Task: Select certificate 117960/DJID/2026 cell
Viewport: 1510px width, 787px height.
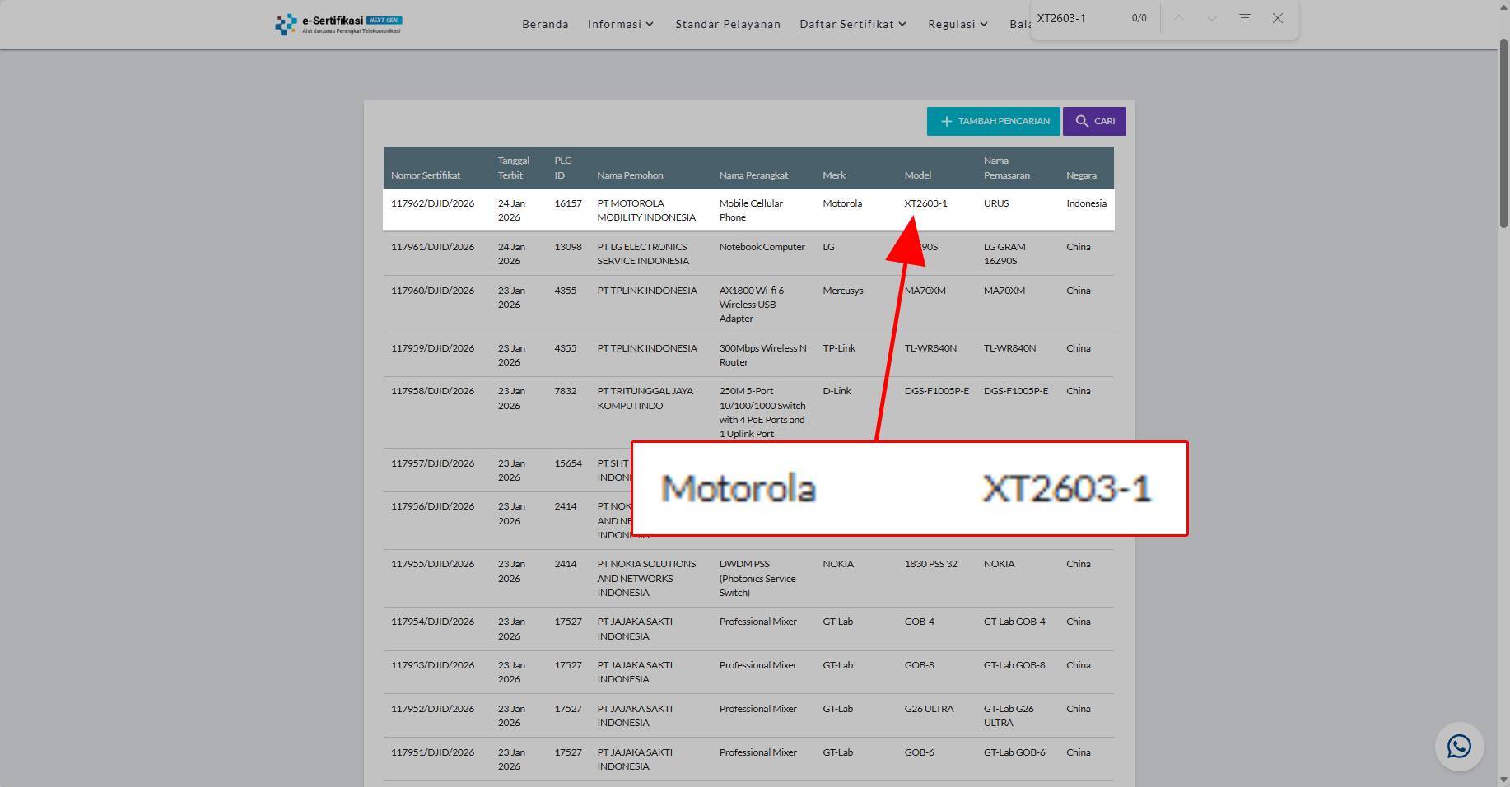Action: [x=432, y=291]
